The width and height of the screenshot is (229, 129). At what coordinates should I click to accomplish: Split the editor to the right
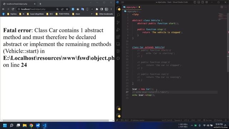(222, 7)
